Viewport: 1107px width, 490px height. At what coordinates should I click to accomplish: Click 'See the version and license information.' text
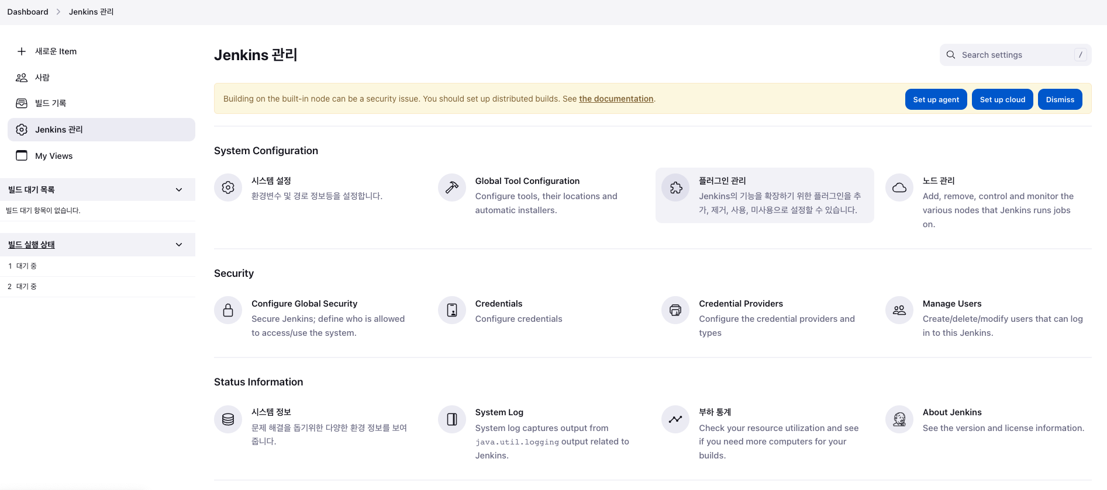[x=1003, y=428]
